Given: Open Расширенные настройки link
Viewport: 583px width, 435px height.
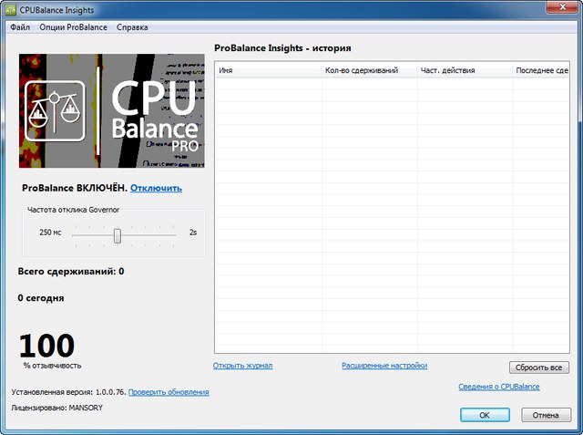Looking at the screenshot, I should 384,366.
